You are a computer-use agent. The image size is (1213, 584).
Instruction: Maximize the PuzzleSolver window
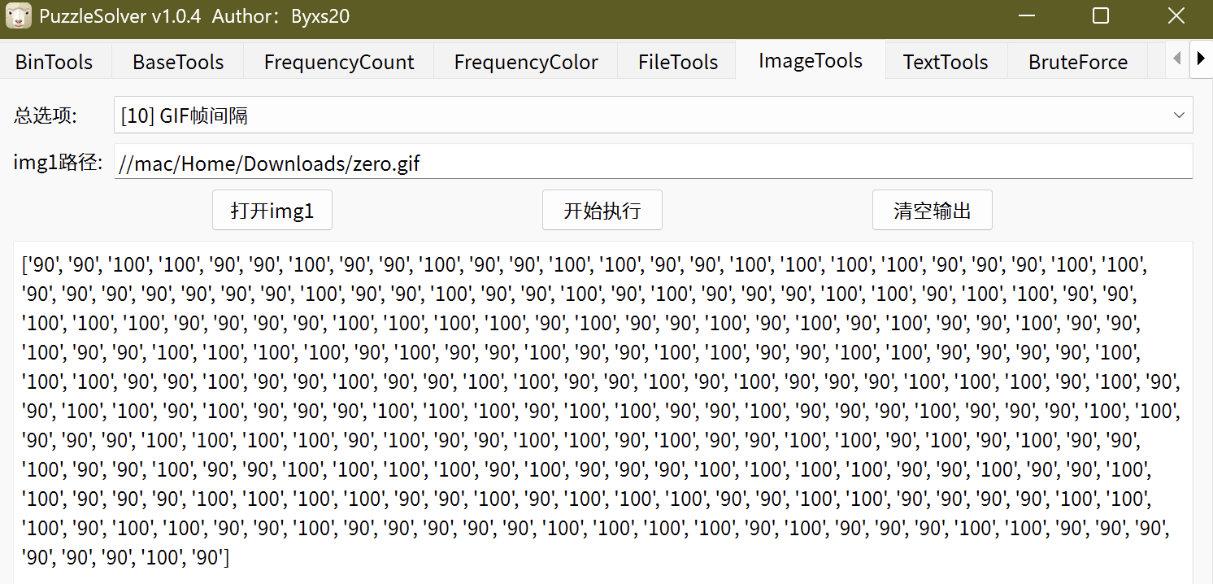click(x=1101, y=16)
